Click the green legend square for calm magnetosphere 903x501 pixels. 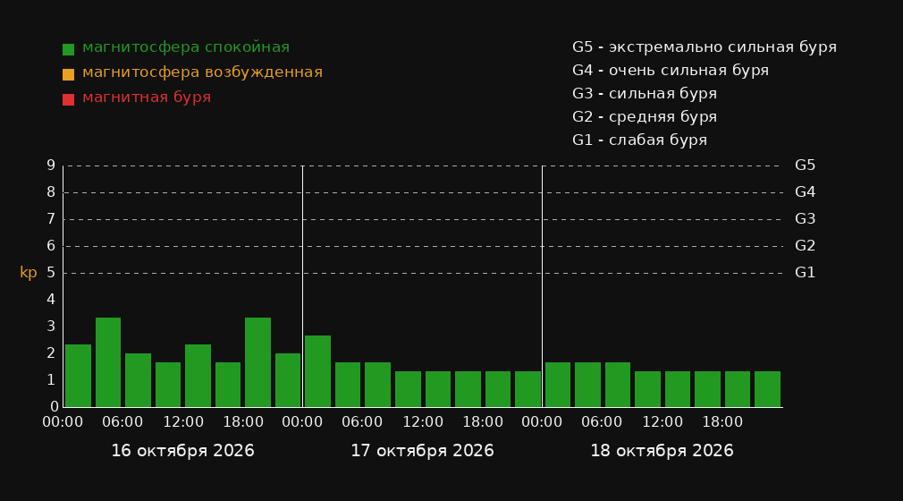click(x=69, y=49)
